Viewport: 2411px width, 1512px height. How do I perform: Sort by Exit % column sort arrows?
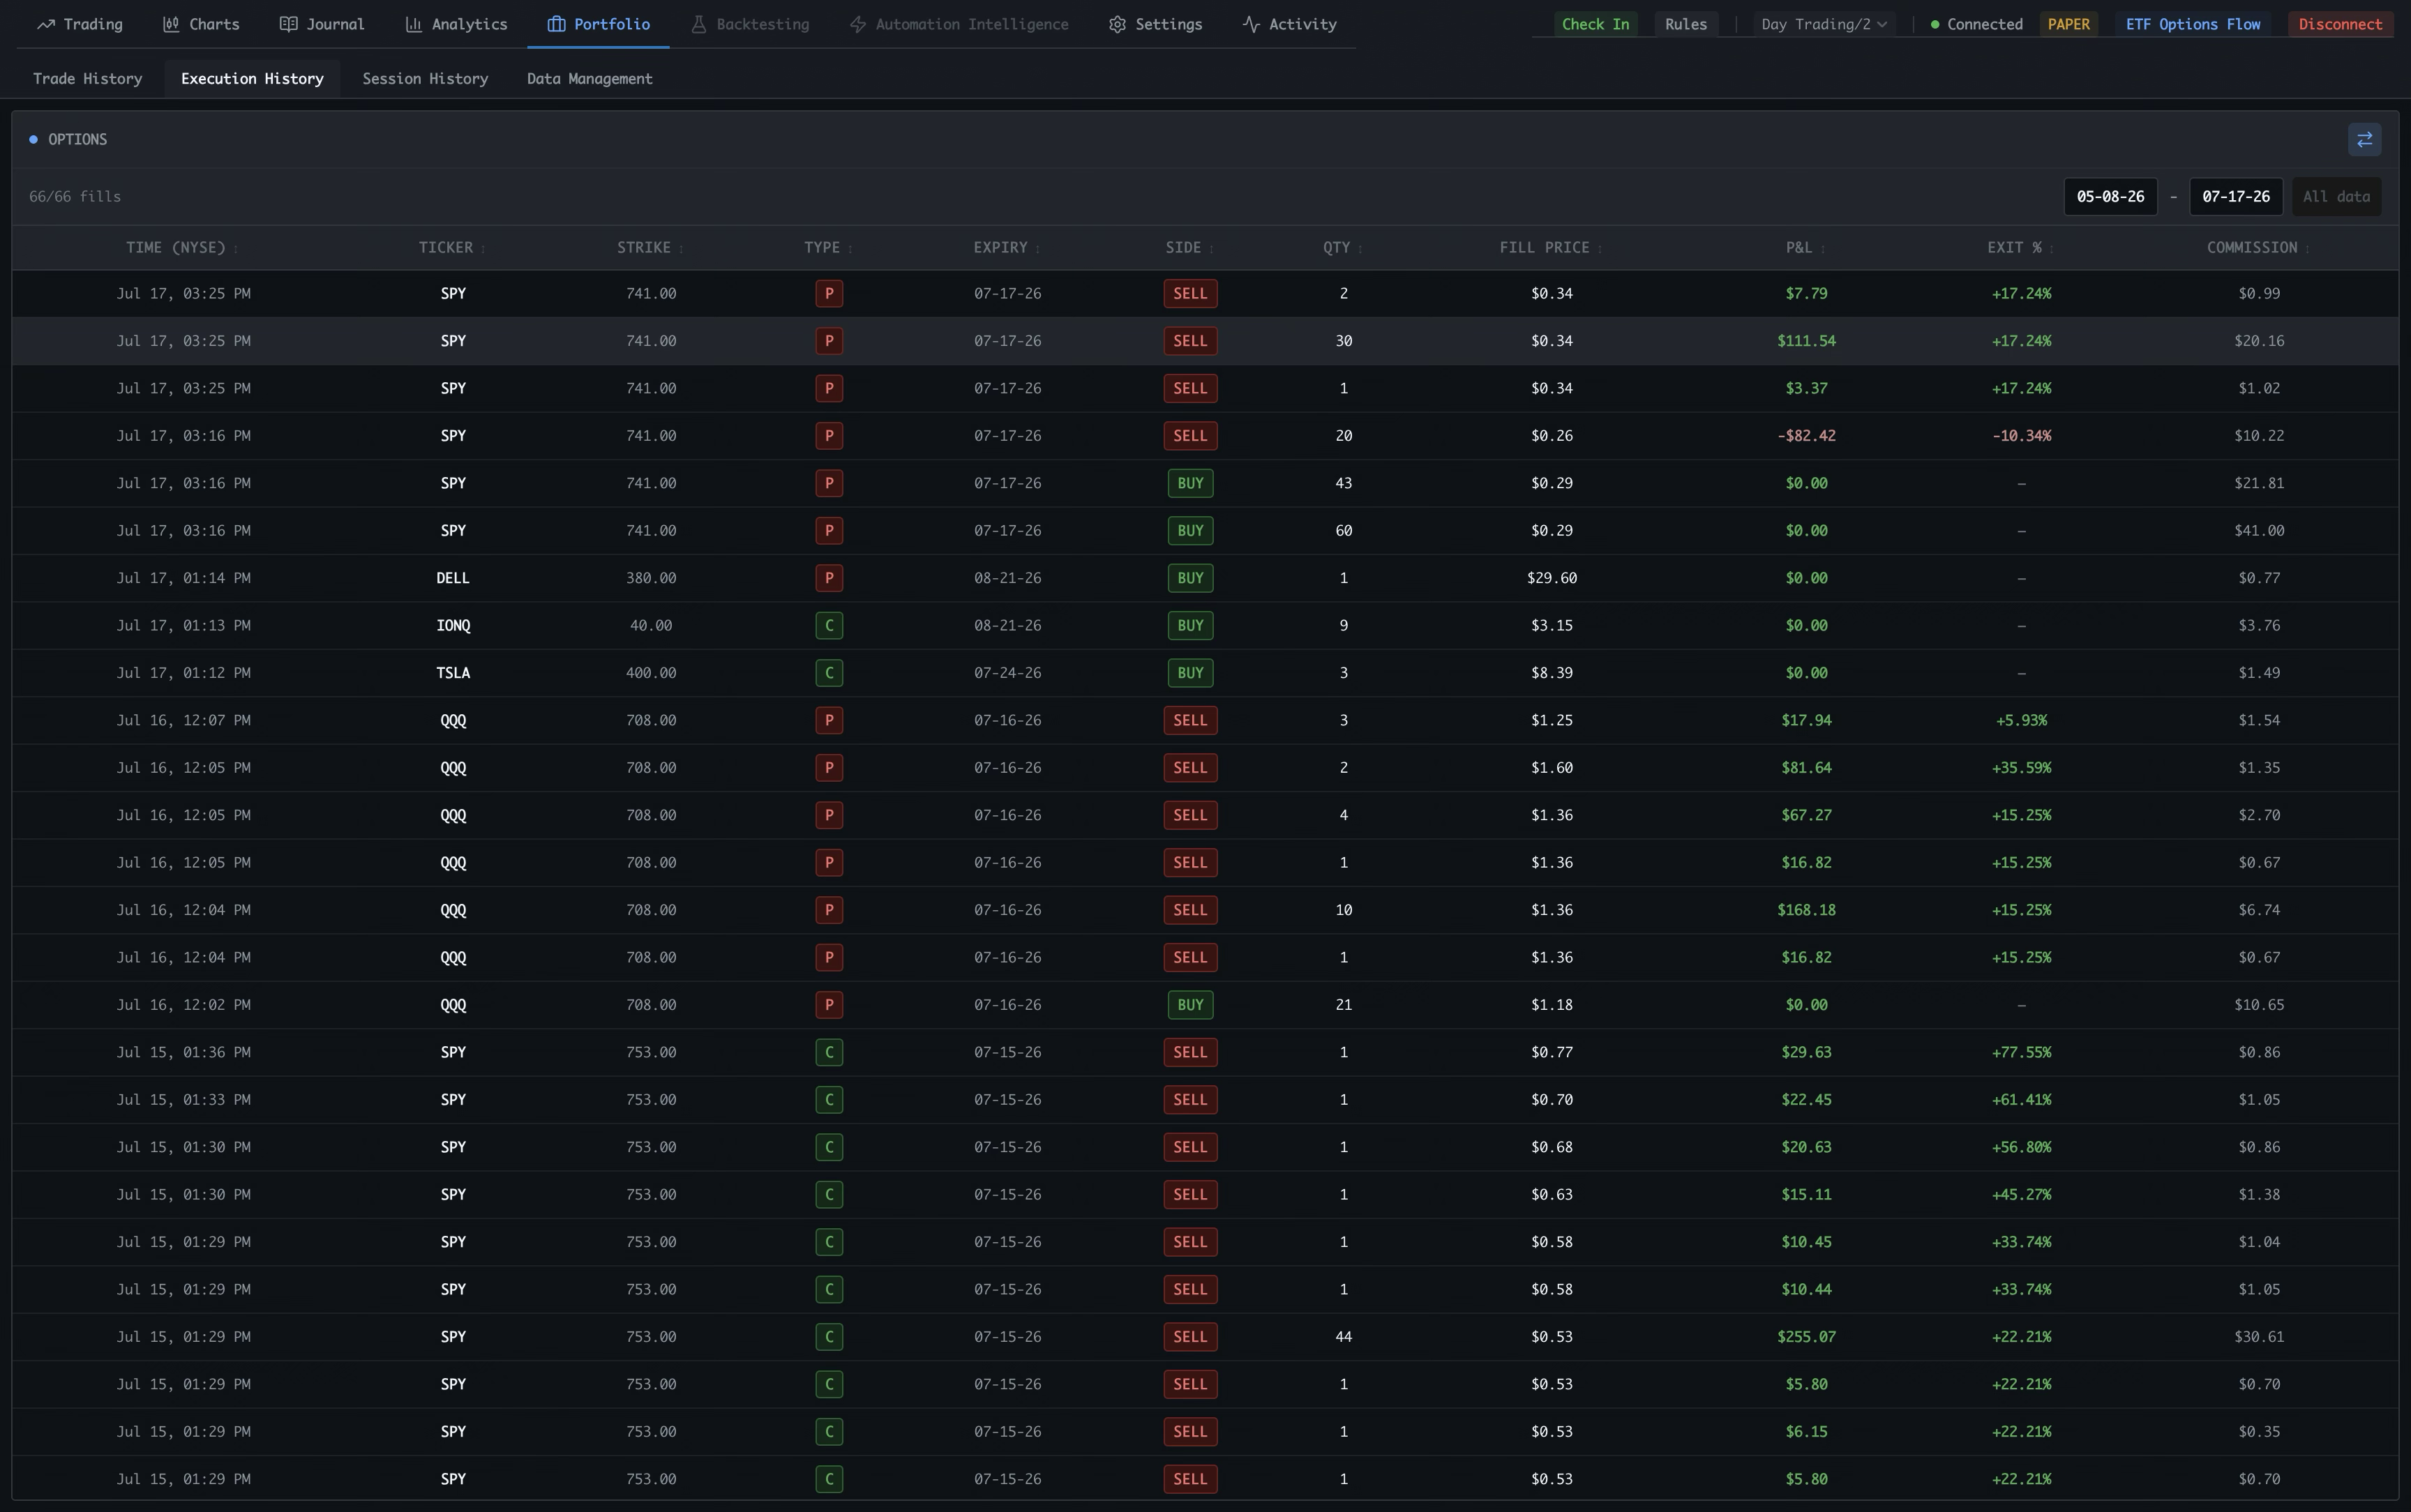pos(2052,248)
